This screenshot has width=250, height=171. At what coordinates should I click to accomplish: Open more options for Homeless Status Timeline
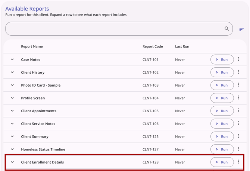tap(238, 149)
